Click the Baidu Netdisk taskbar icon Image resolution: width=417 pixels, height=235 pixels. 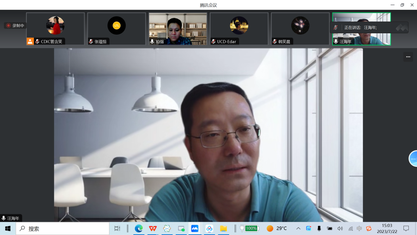(209, 228)
